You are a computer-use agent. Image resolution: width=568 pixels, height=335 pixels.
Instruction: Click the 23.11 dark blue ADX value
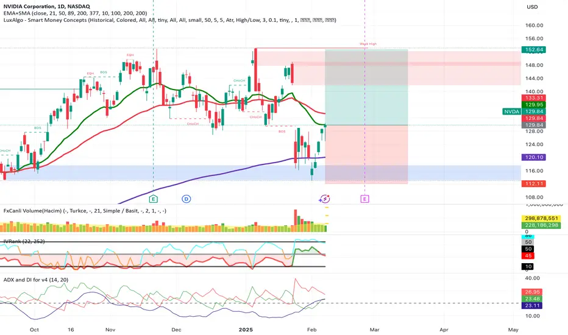click(x=532, y=306)
